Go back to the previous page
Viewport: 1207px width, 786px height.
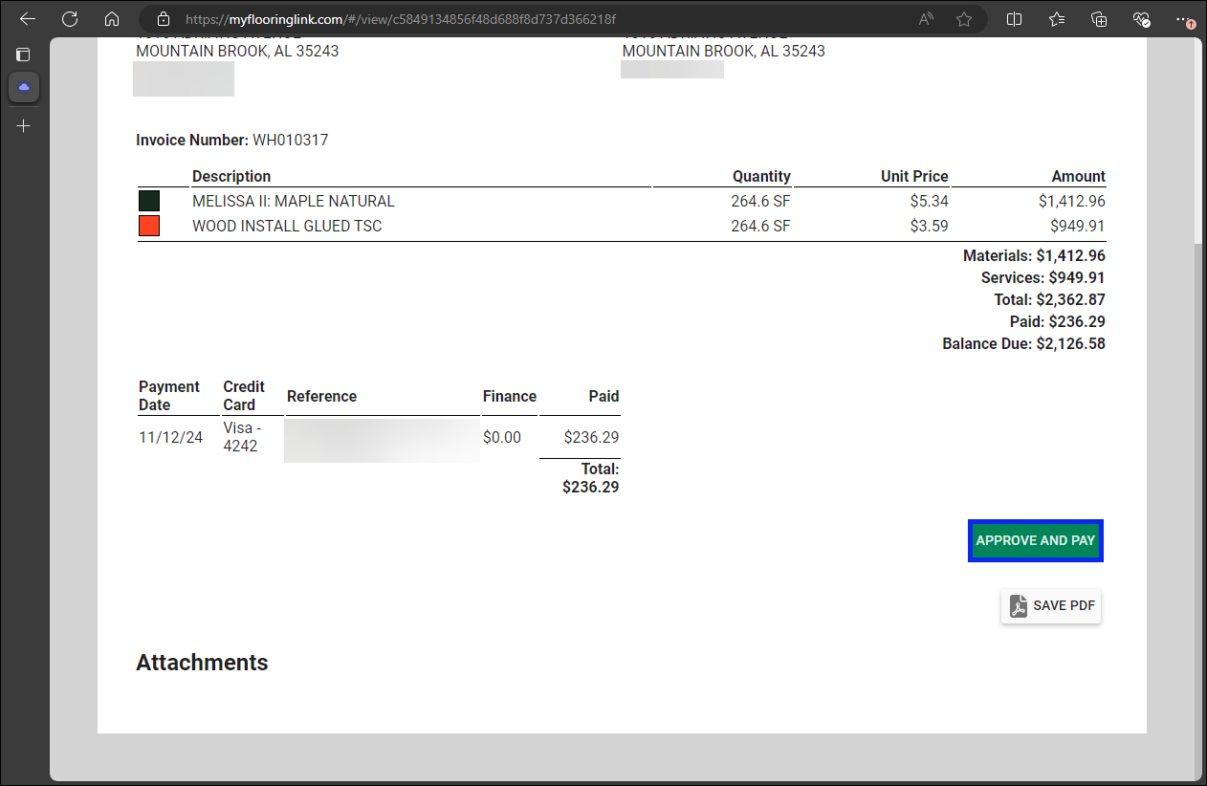pos(28,19)
